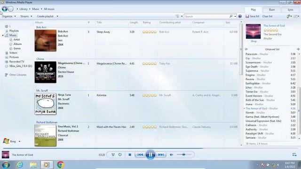
Task: Open the Stream menu
Action: coord(26,16)
